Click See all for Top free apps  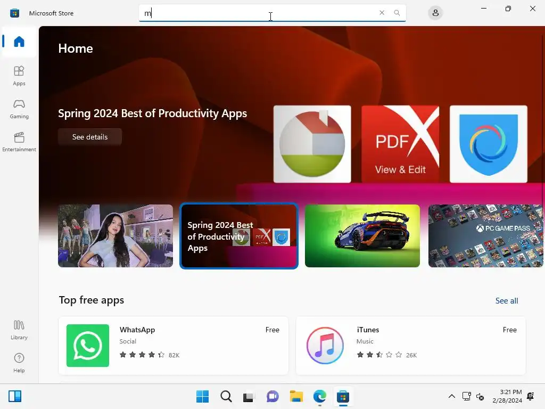click(x=507, y=301)
